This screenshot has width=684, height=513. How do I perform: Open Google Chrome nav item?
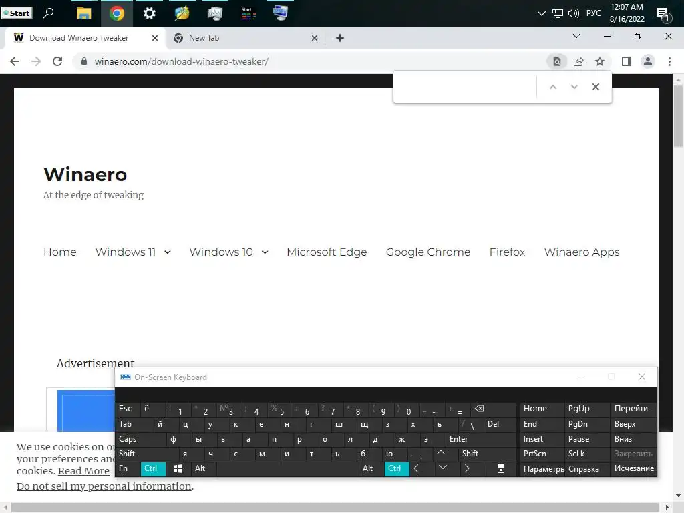[428, 252]
